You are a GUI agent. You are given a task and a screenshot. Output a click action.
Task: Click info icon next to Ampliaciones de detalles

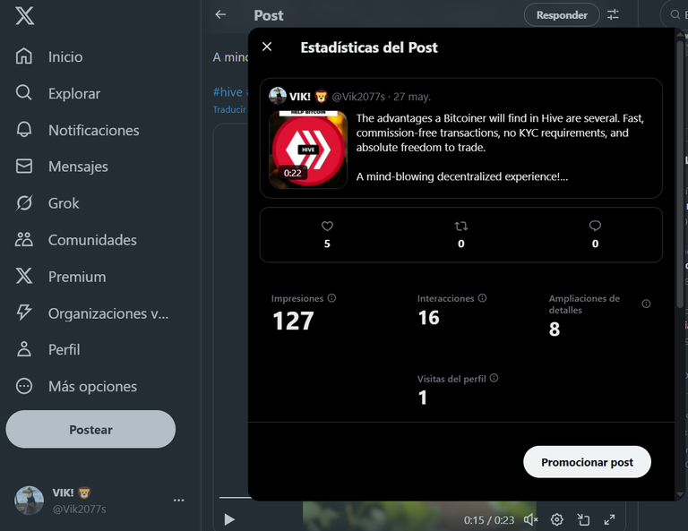pos(646,304)
